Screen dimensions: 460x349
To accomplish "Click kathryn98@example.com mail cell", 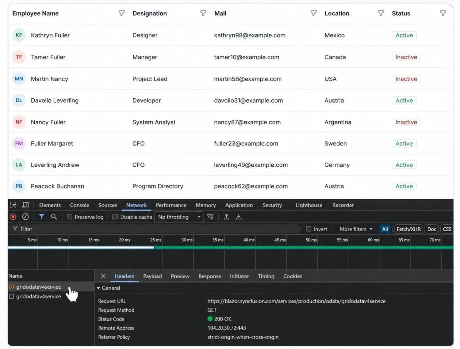I will coord(250,35).
